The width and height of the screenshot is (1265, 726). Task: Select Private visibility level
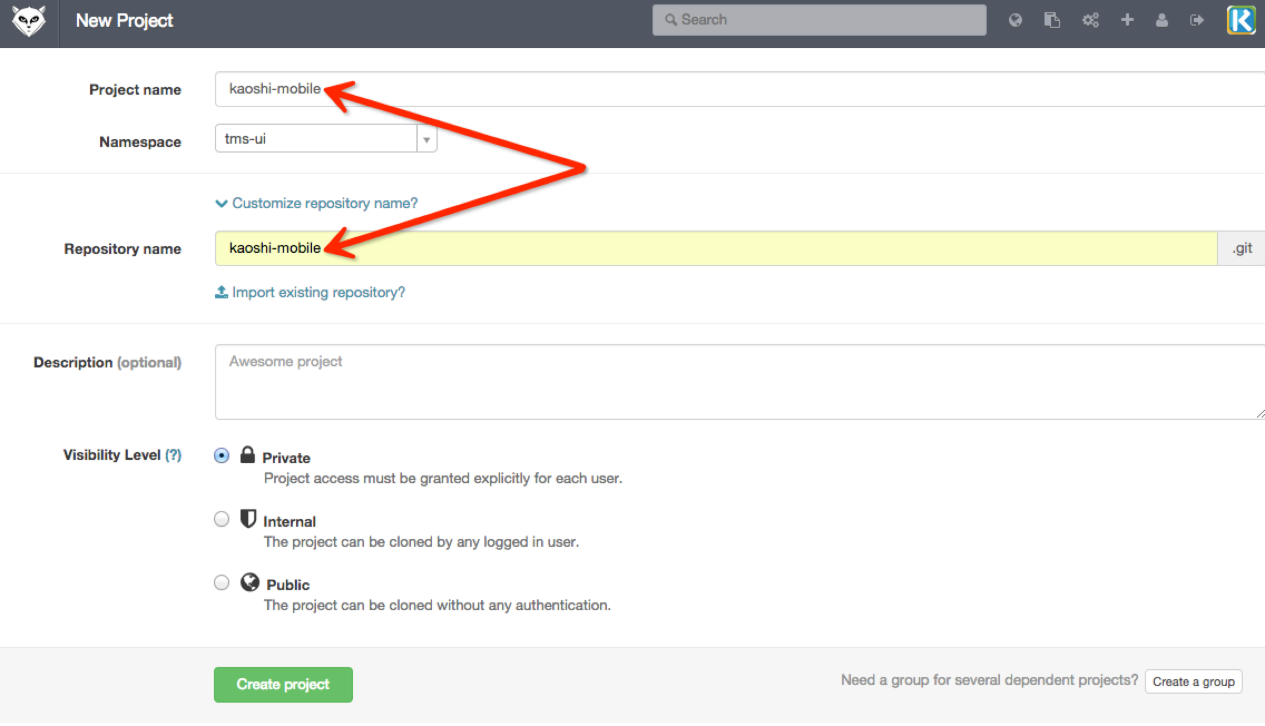coord(222,455)
